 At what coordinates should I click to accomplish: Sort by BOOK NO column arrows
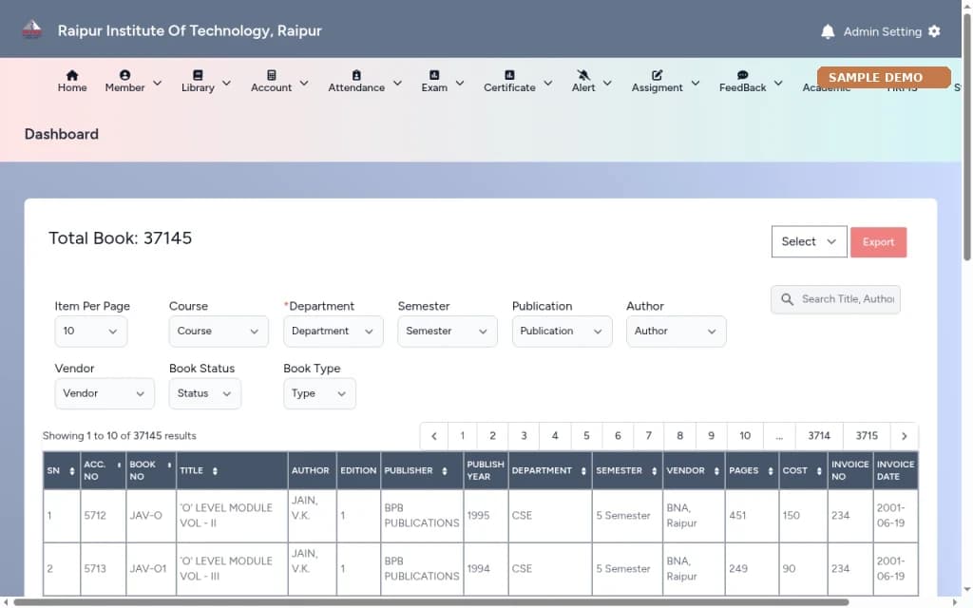tap(169, 465)
